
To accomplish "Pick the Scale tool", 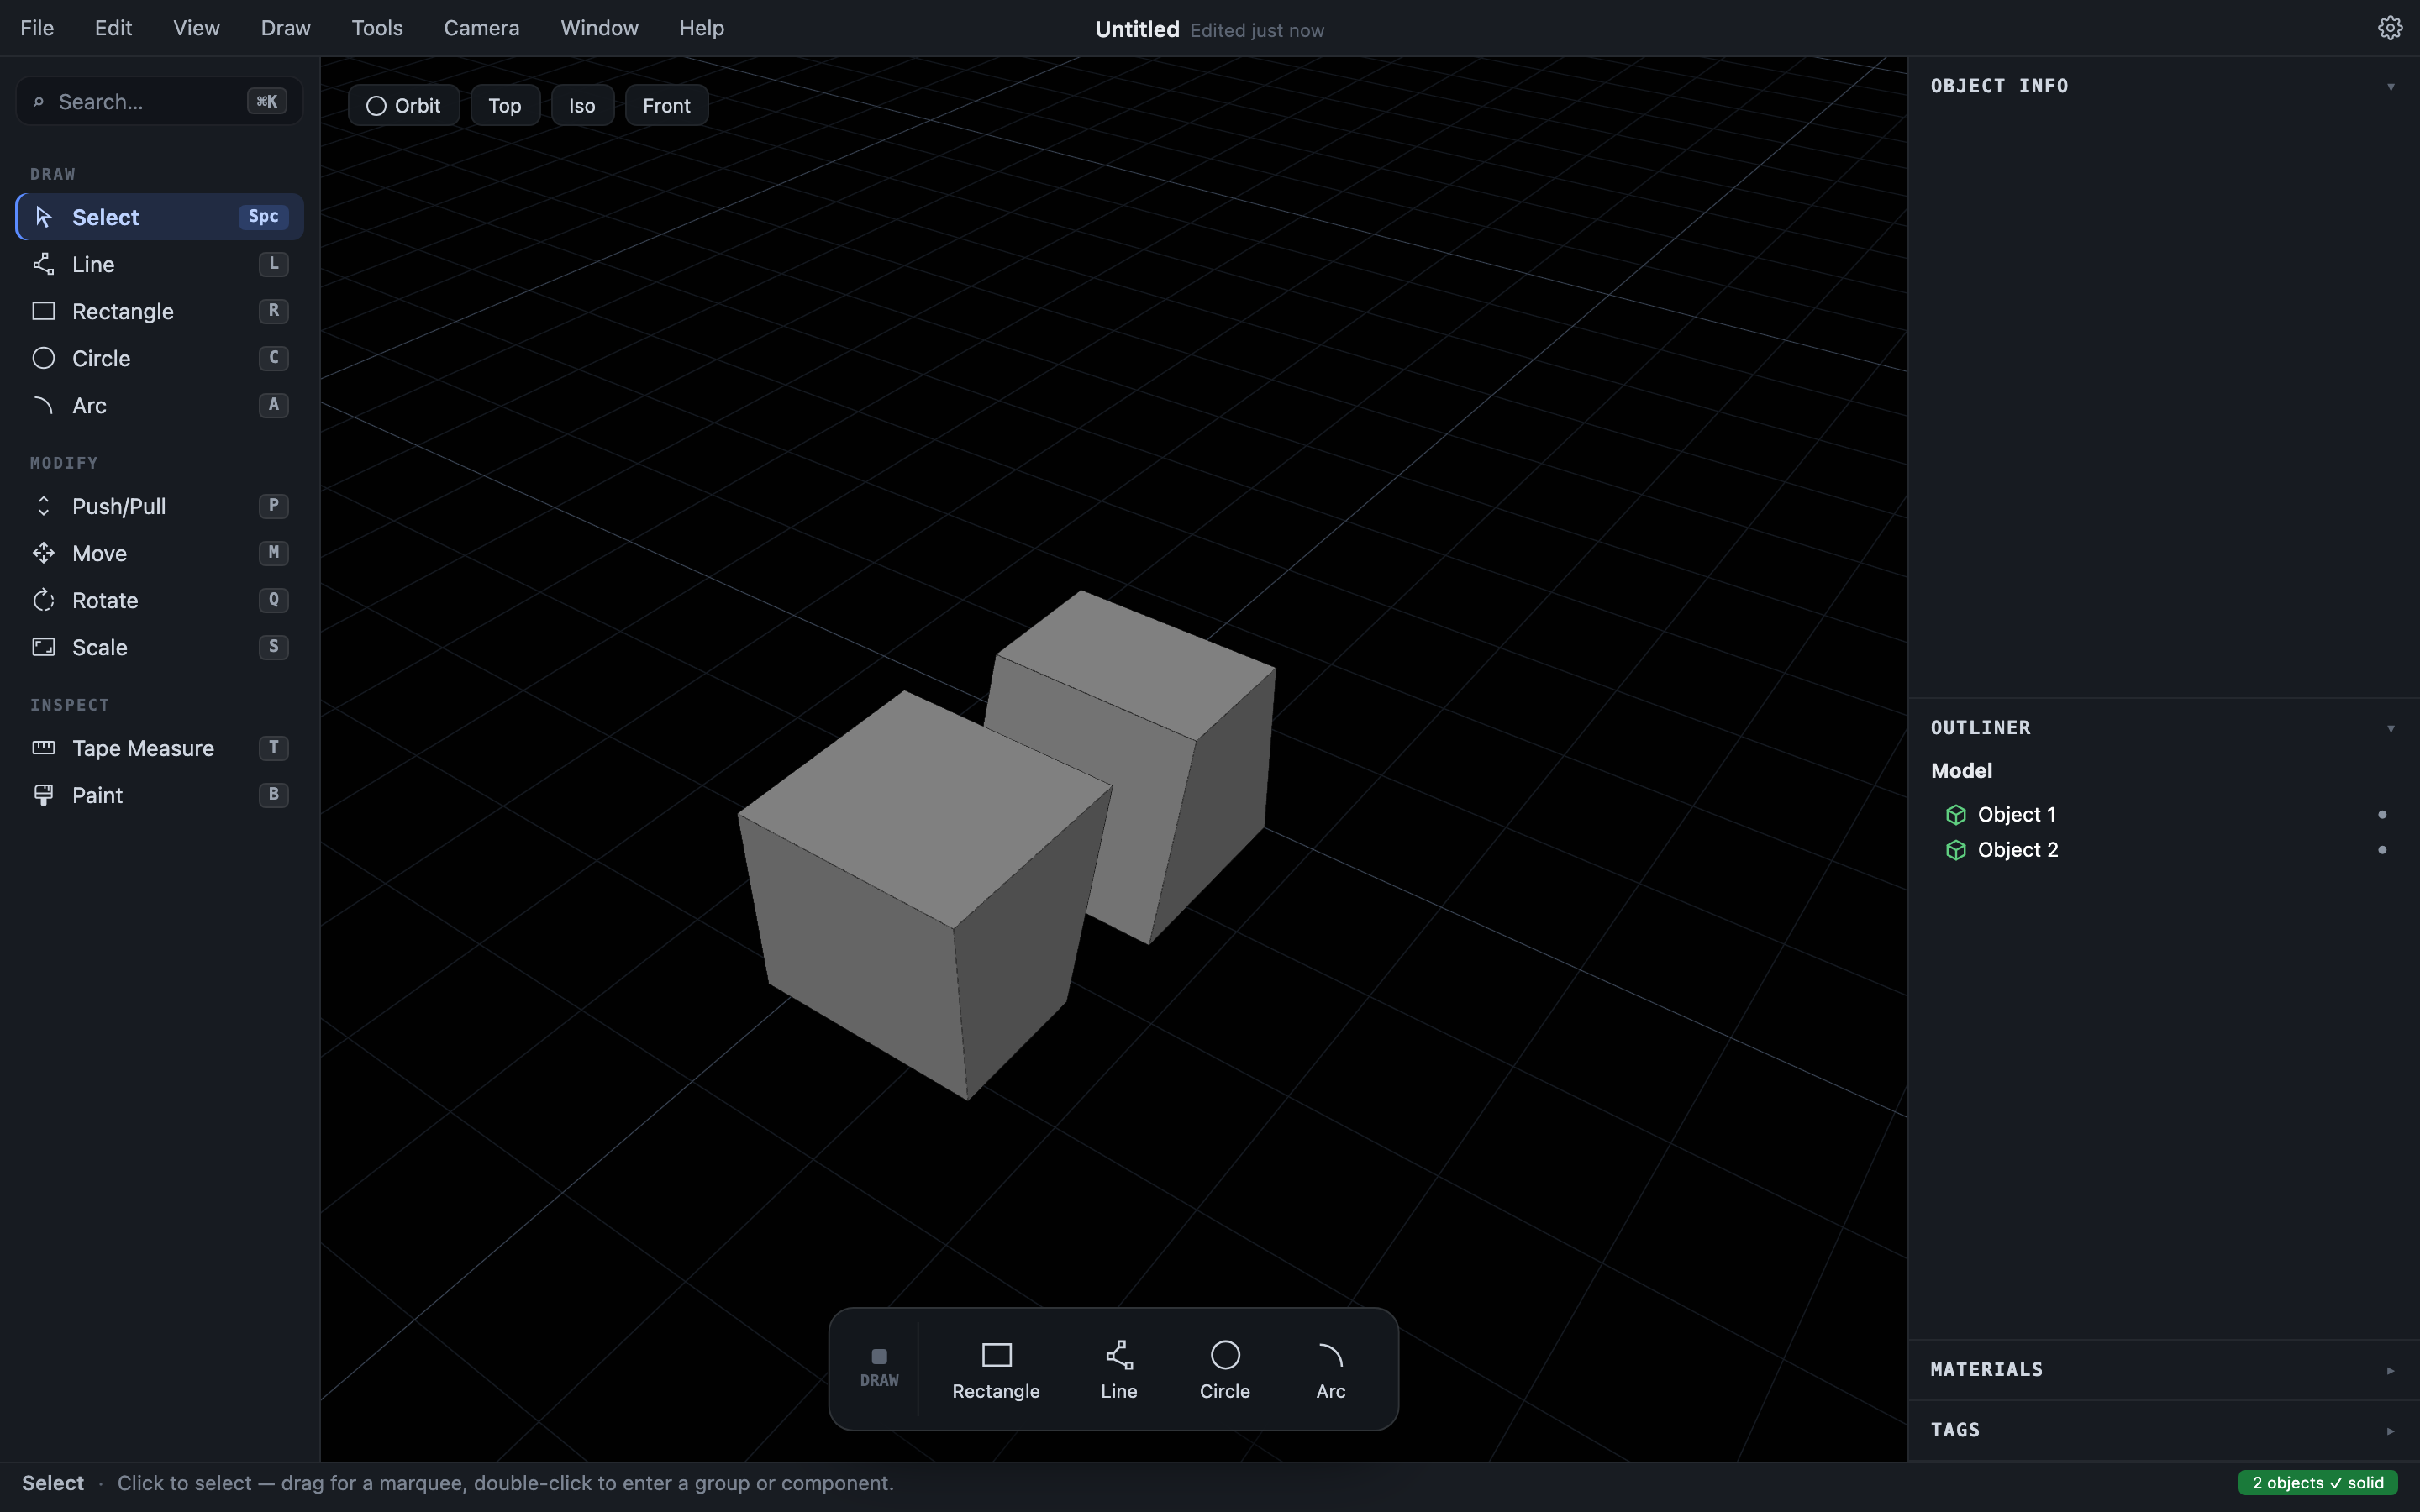I will coord(159,647).
